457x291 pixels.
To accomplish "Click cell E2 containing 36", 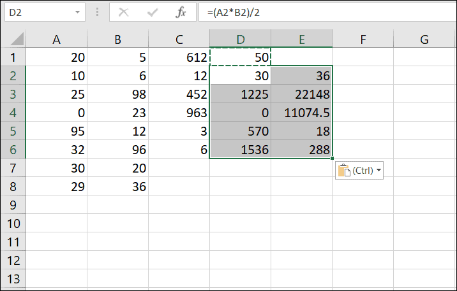I will [302, 76].
